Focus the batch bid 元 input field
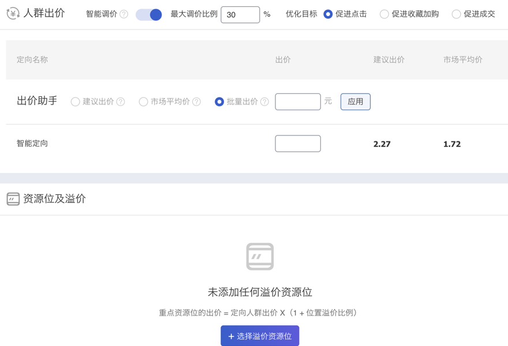 [x=298, y=101]
